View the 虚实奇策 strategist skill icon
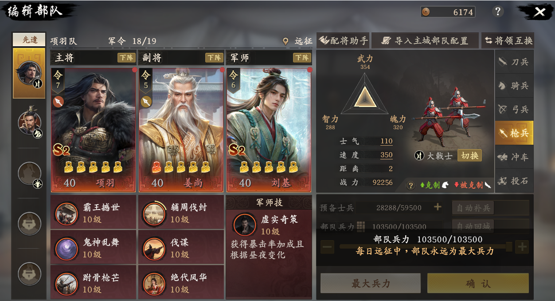555x301 pixels. click(244, 225)
